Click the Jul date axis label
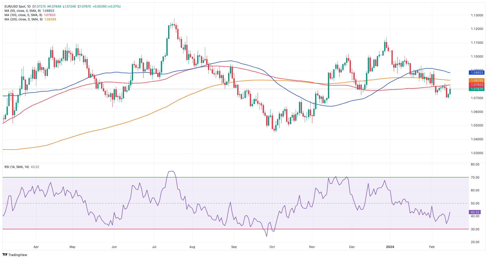 (x=154, y=247)
